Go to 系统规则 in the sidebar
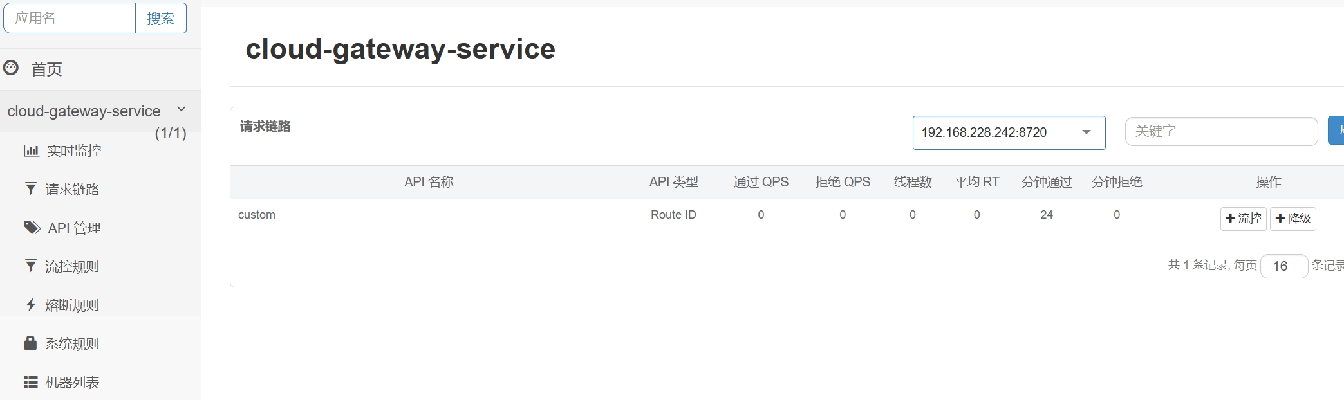 [72, 344]
